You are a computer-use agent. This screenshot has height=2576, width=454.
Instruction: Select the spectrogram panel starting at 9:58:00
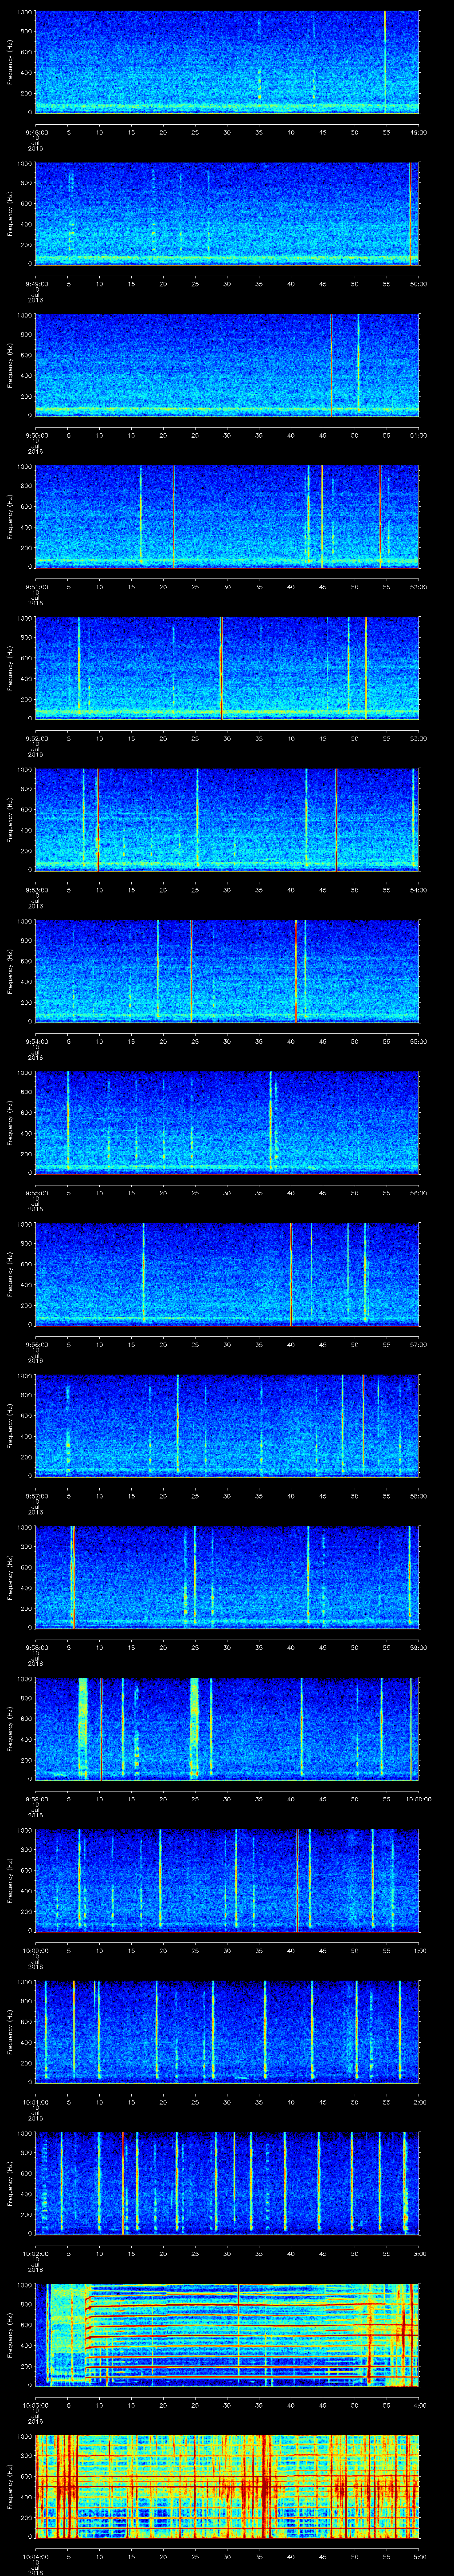click(x=227, y=1576)
